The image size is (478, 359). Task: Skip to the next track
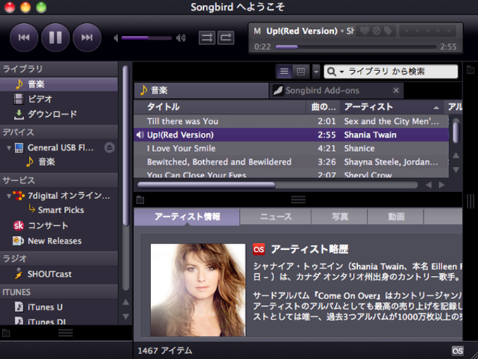tap(87, 37)
